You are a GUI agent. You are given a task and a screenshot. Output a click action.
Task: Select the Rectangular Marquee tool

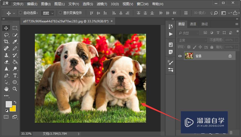click(15, 28)
